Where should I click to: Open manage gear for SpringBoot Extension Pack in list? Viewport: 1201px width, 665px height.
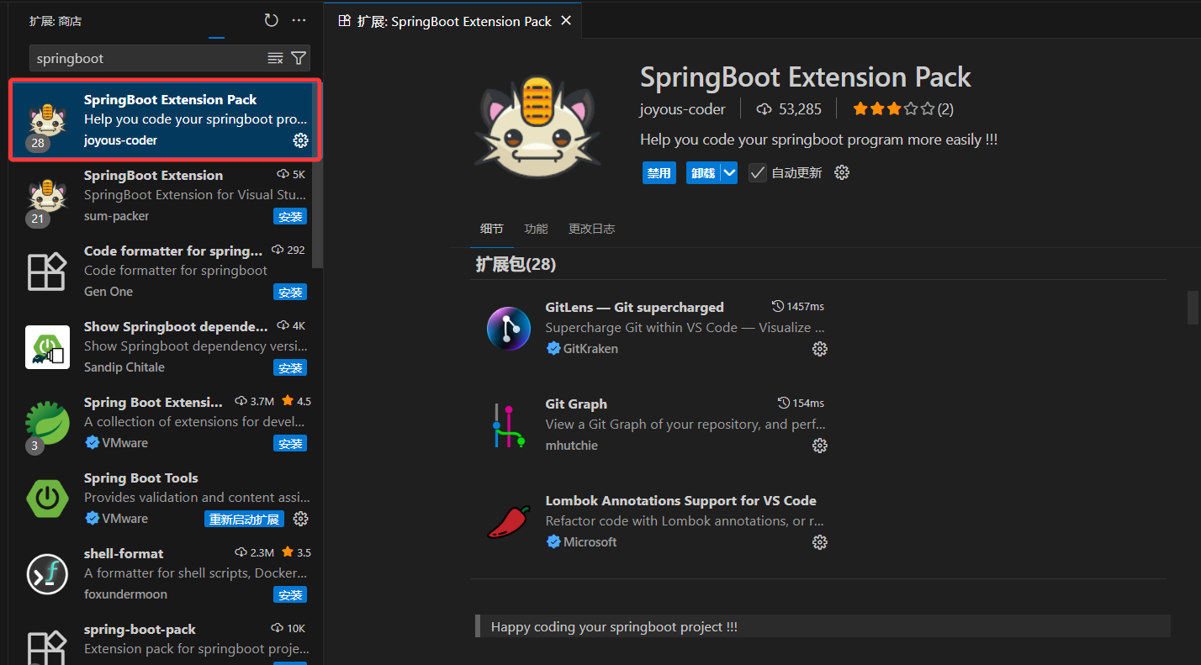coord(300,140)
